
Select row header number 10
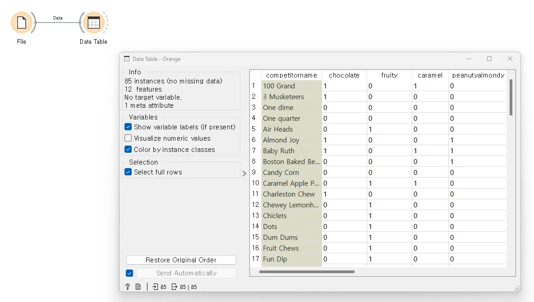pyautogui.click(x=255, y=183)
